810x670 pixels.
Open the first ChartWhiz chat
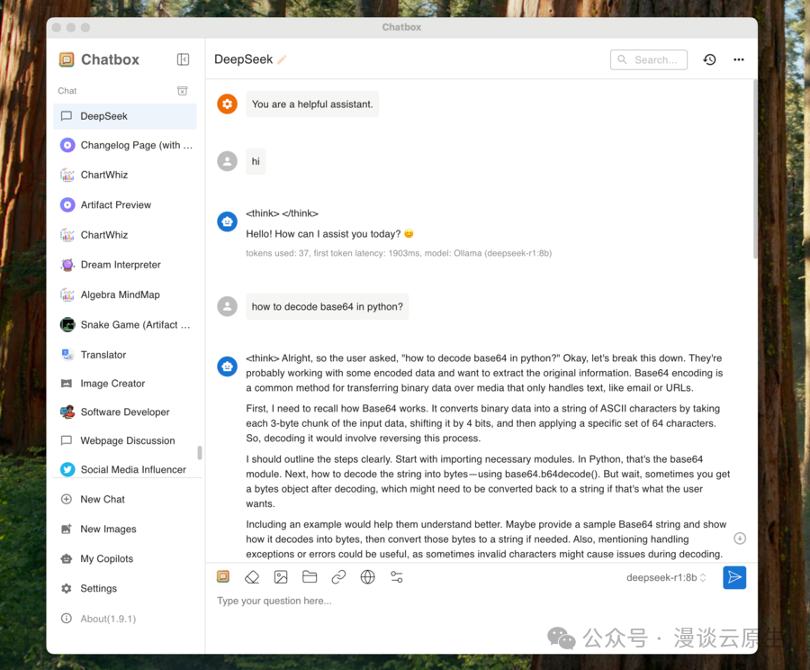tap(124, 175)
